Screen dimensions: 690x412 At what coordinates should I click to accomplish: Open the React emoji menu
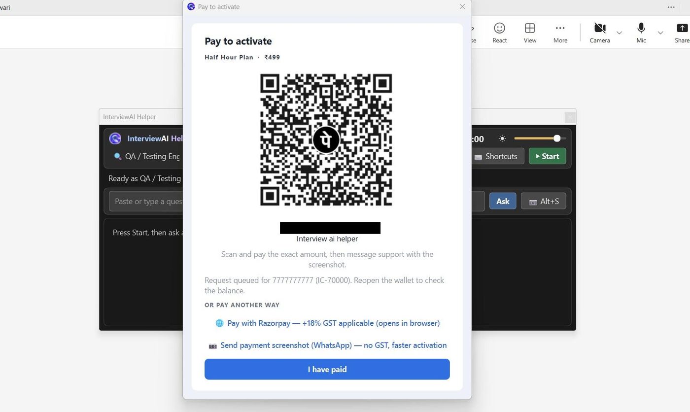point(499,33)
